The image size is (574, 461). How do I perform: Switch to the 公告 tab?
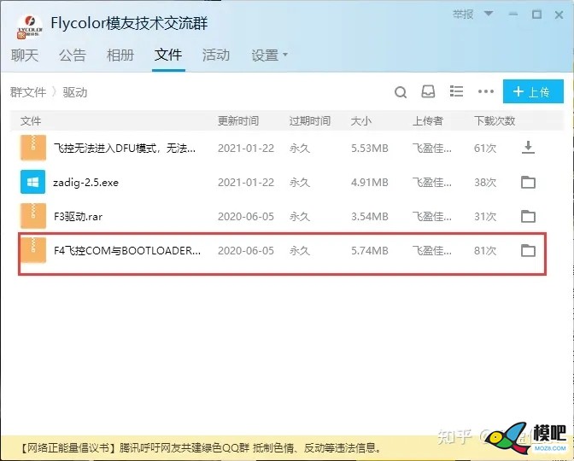tap(73, 55)
